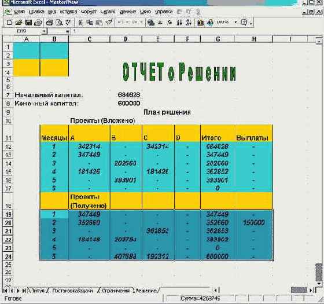Screen dimensions: 324x304
Task: Select column C header
Action: [89, 39]
